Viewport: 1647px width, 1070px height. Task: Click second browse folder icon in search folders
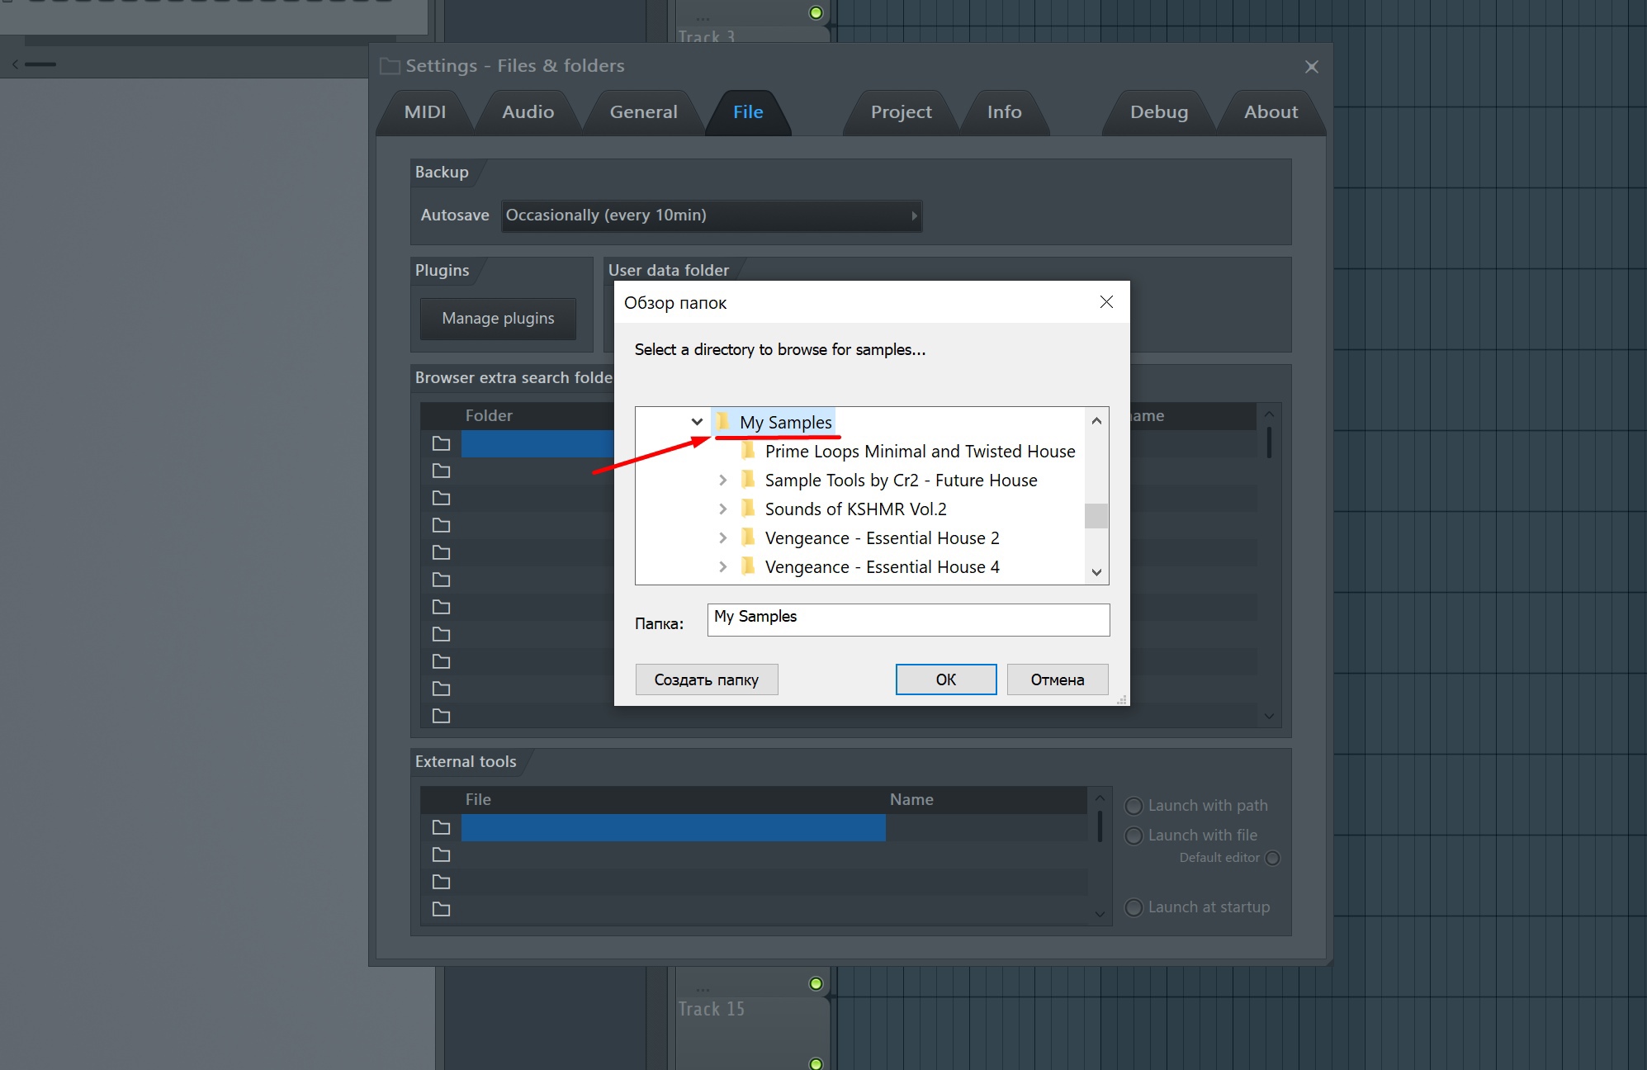click(x=442, y=471)
